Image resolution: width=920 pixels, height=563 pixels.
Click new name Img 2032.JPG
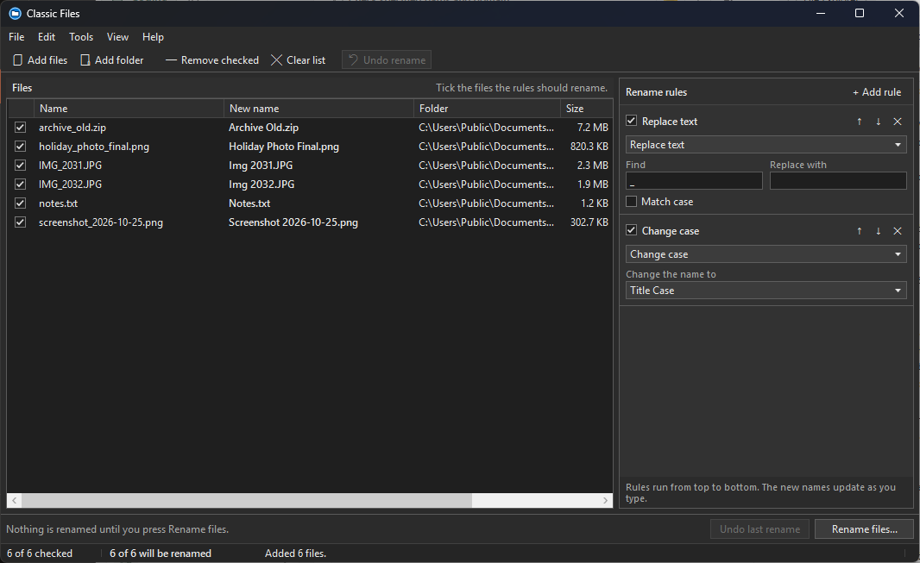click(262, 184)
